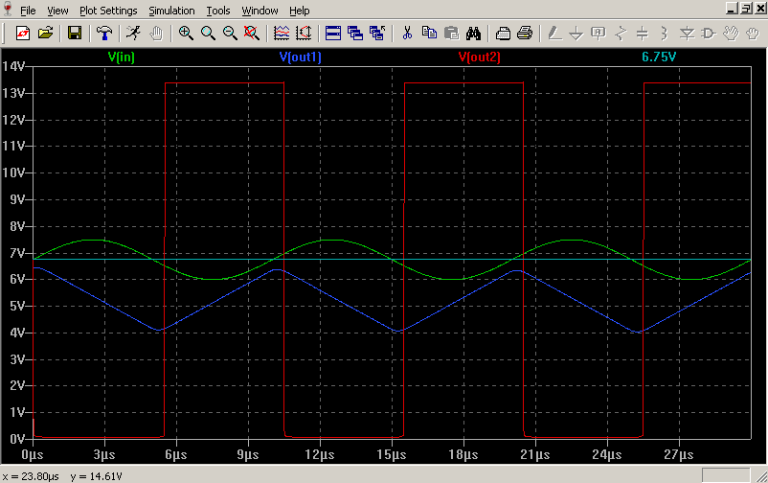Click the disabled Capacitor icon

[x=643, y=34]
